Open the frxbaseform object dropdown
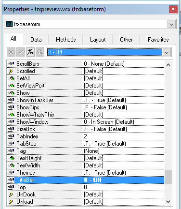181x209 pixels. point(171,24)
